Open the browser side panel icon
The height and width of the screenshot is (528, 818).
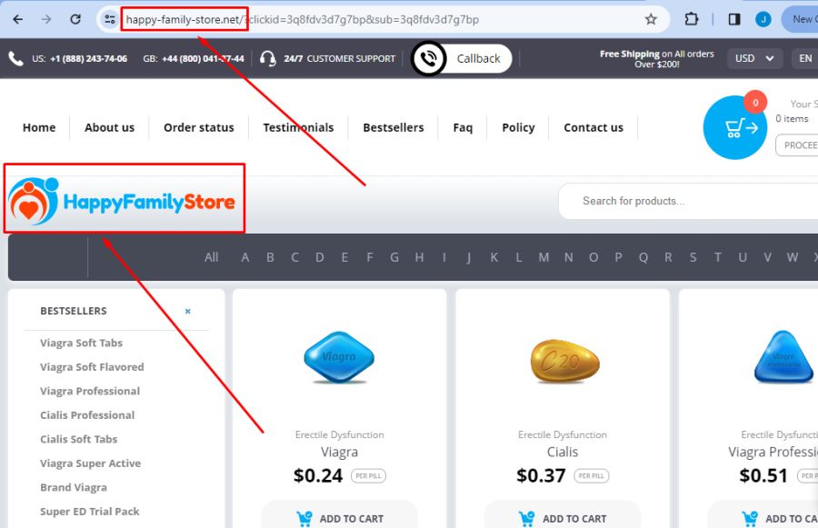point(734,19)
